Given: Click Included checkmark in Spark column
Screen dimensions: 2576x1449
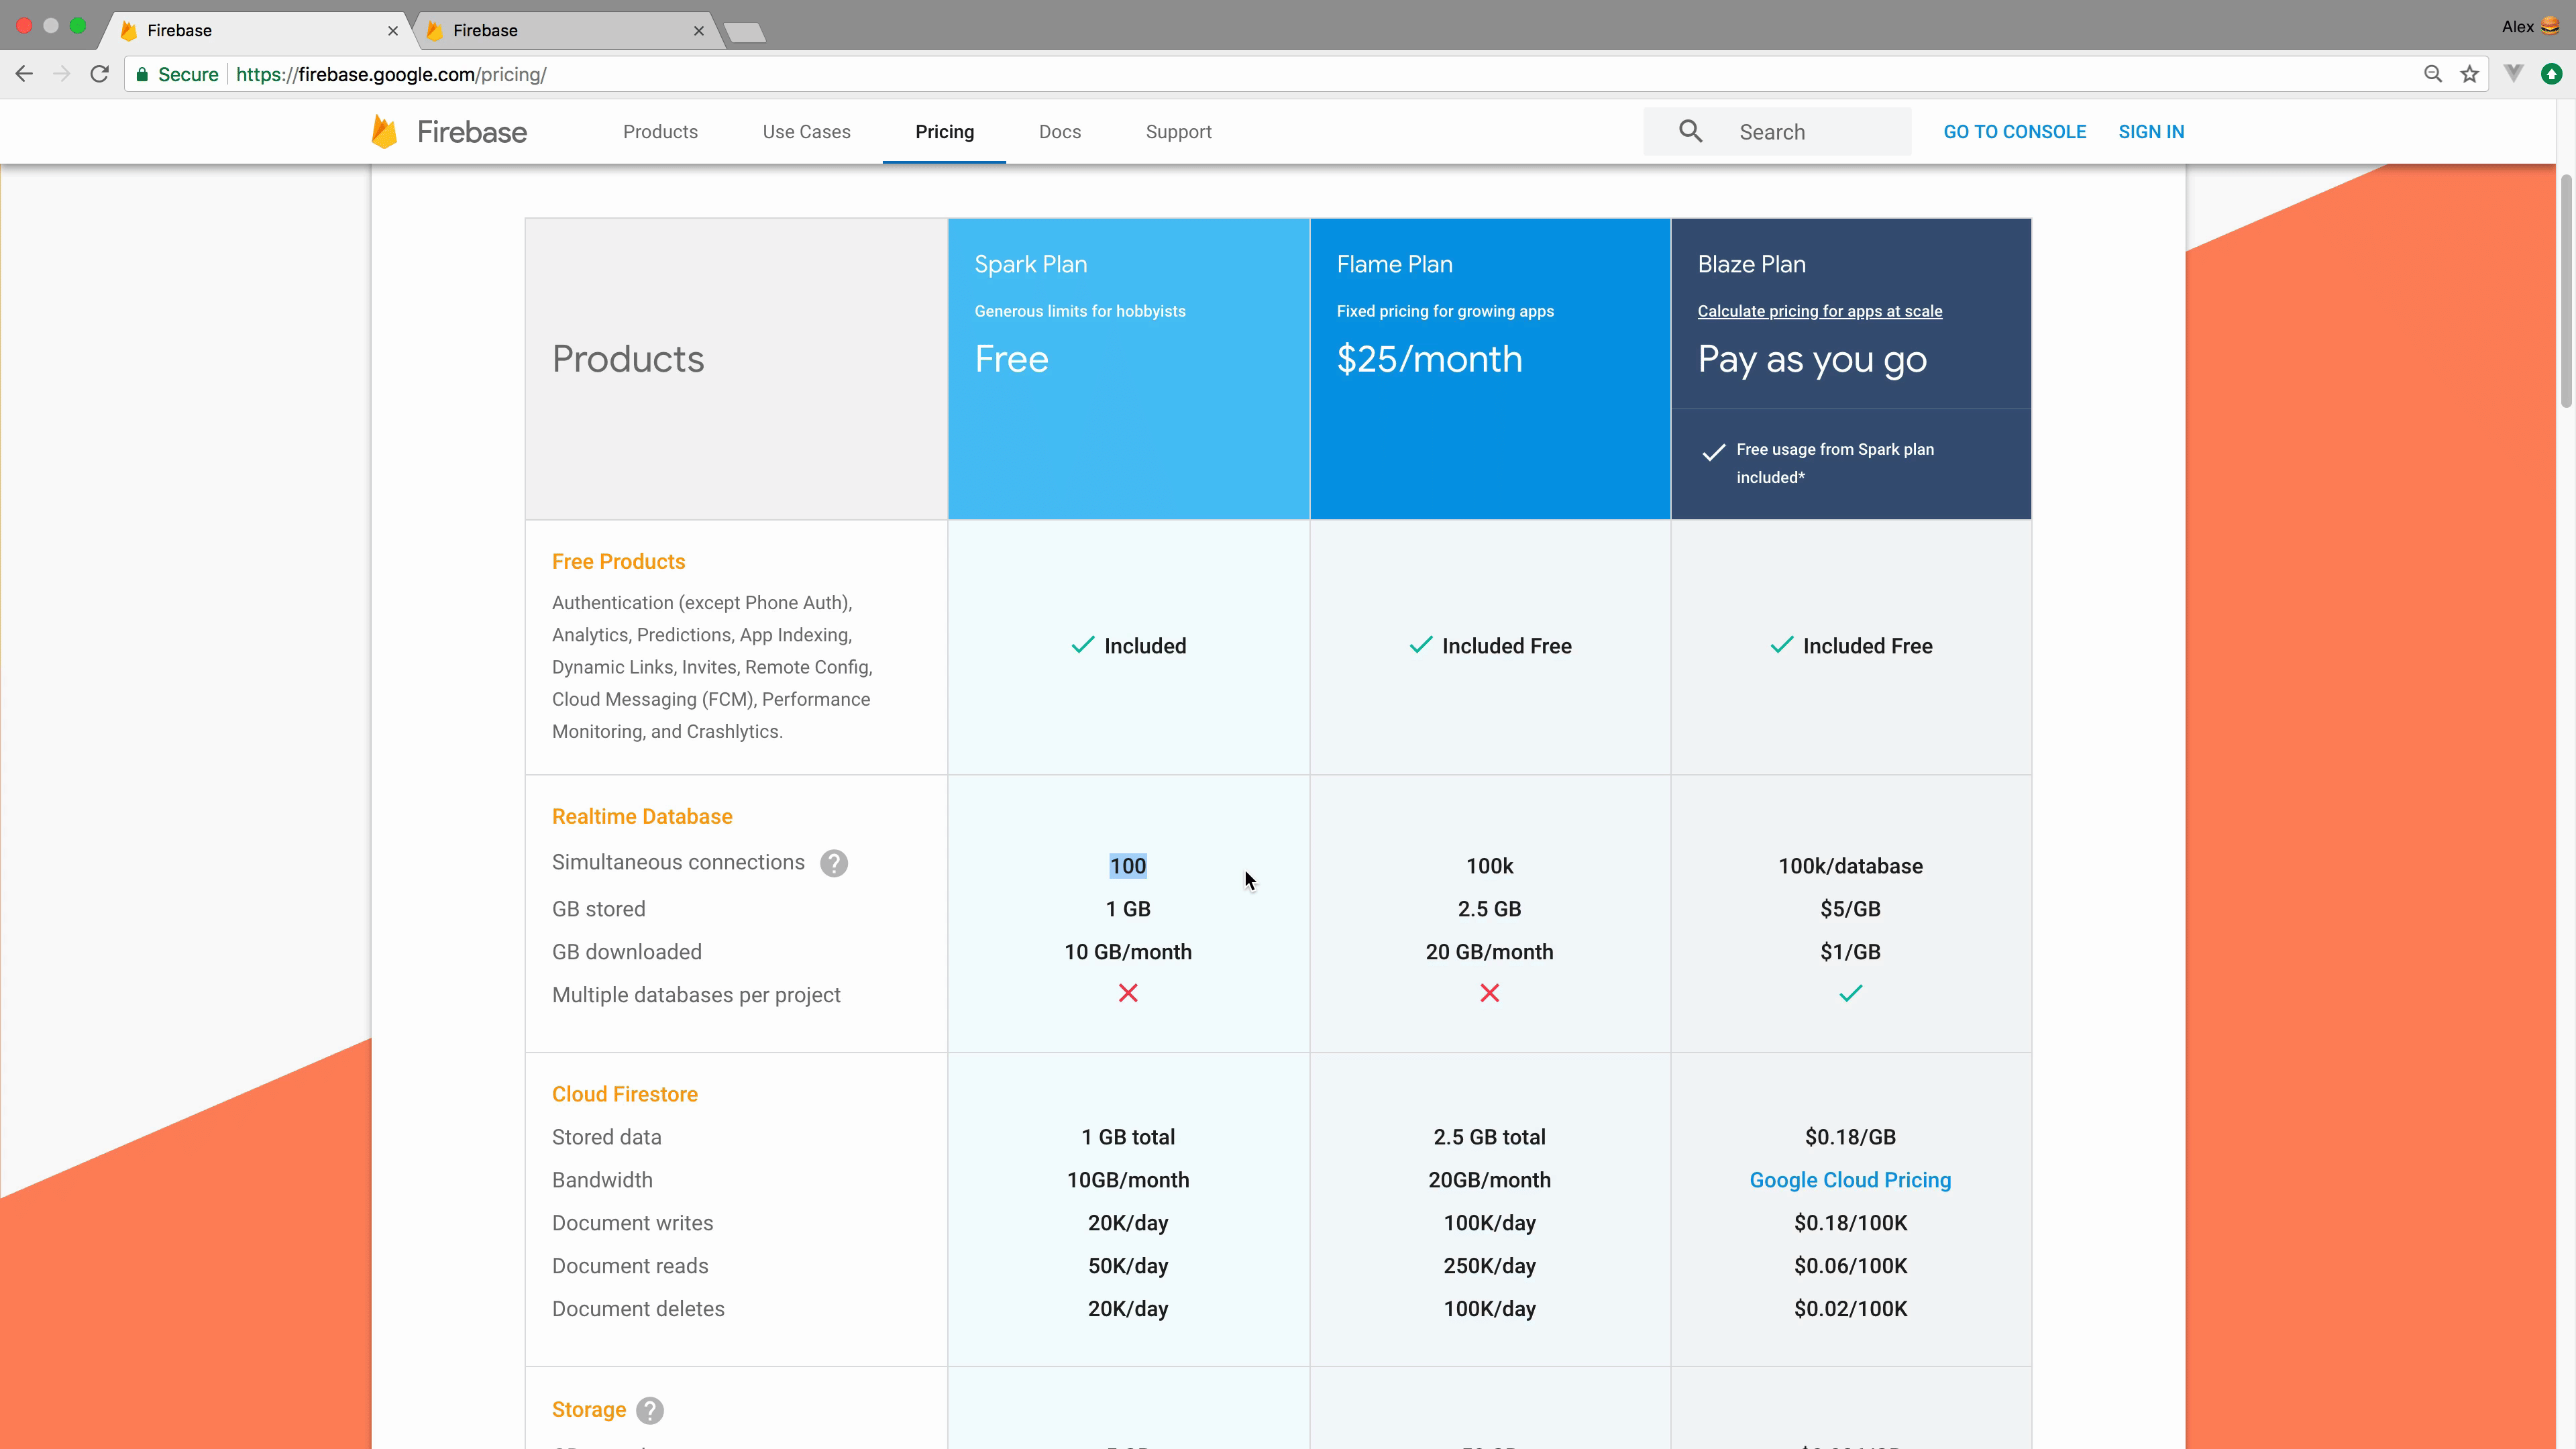Looking at the screenshot, I should point(1083,645).
